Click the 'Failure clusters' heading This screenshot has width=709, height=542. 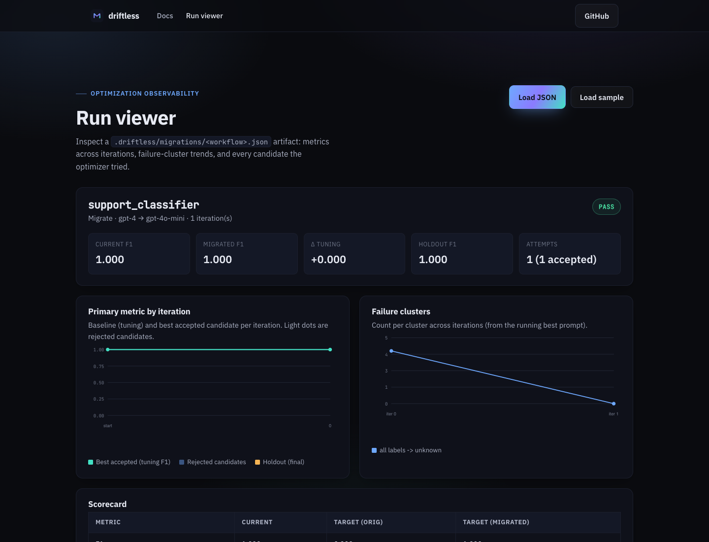401,311
